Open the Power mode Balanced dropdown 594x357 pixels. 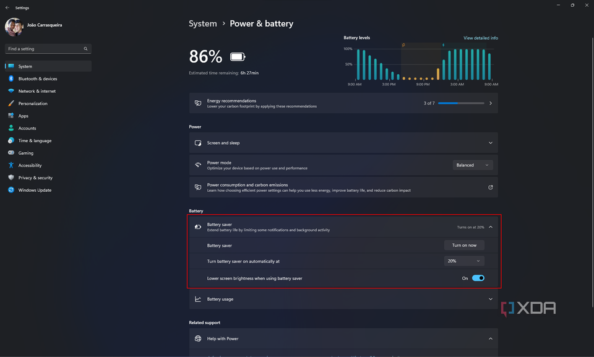(x=473, y=165)
